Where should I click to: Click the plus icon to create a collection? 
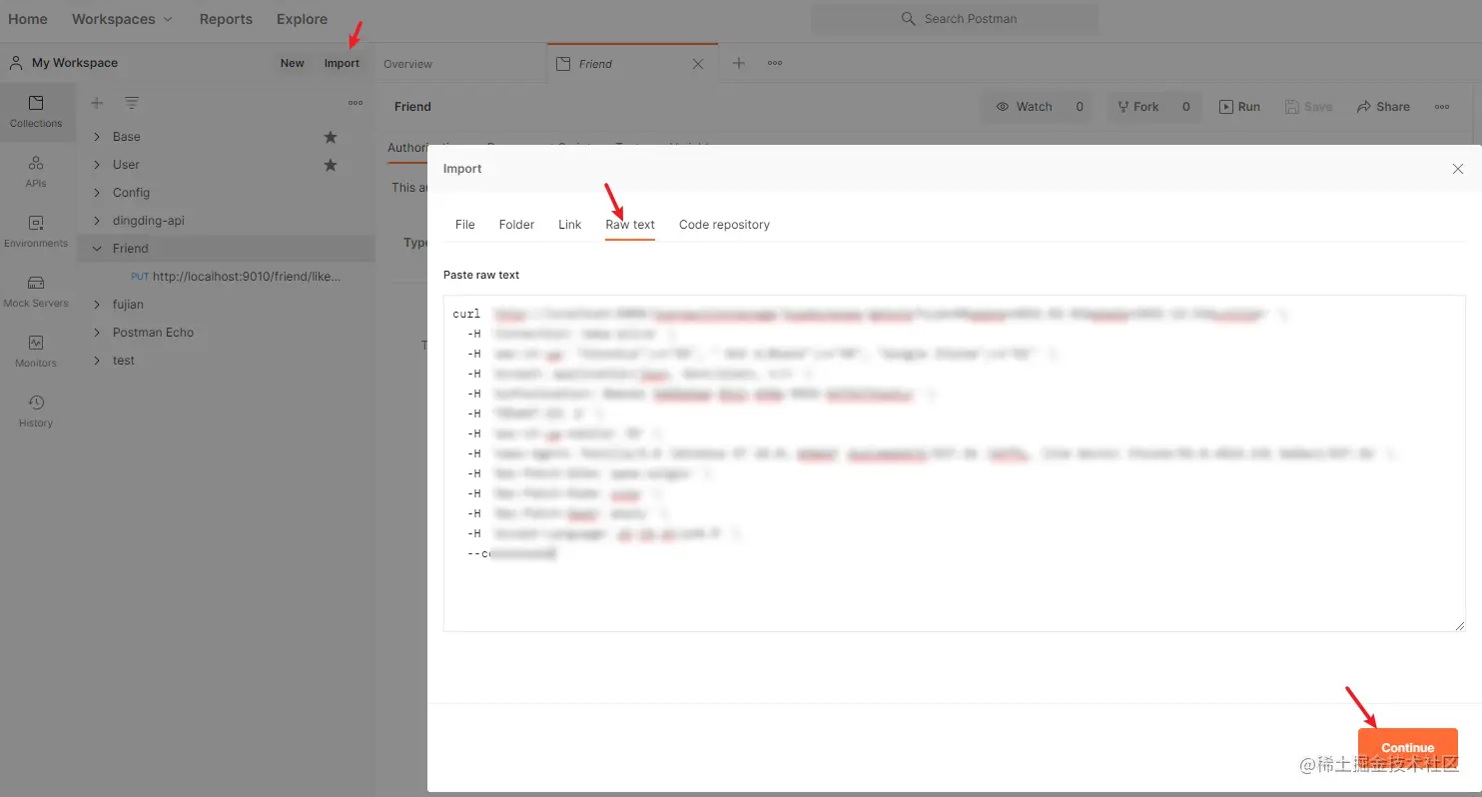97,103
